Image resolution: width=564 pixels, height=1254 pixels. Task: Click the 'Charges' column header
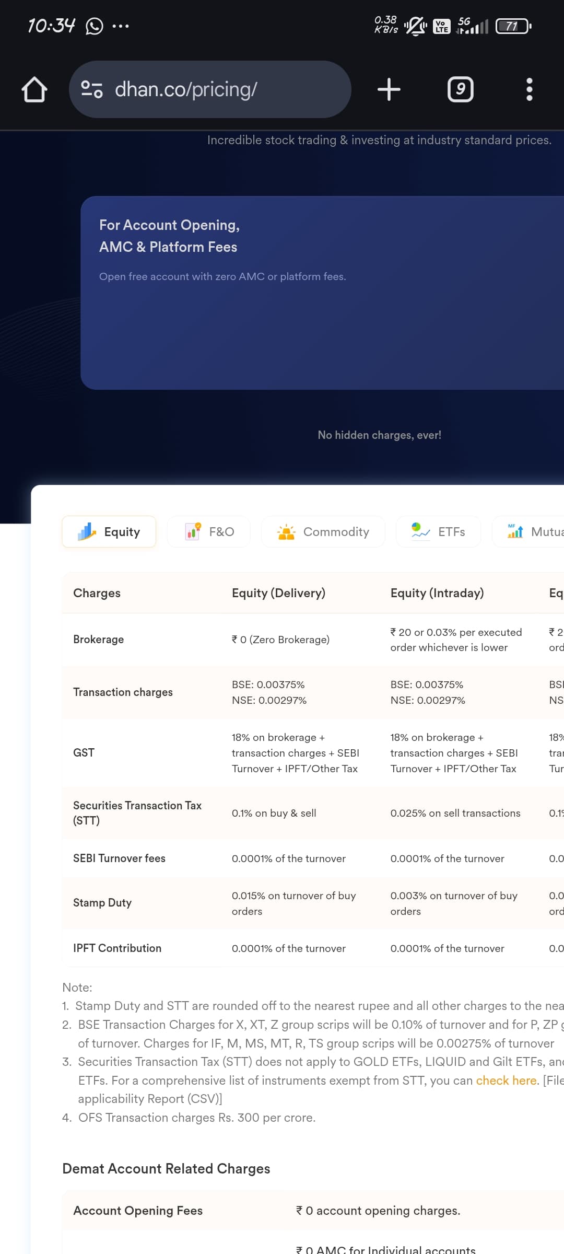click(x=97, y=593)
